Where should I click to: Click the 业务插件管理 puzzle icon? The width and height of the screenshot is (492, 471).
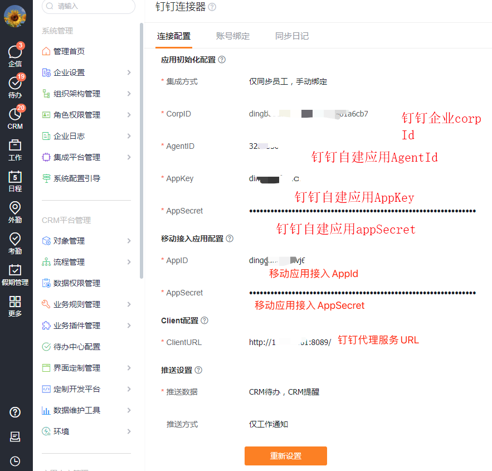[x=46, y=326]
